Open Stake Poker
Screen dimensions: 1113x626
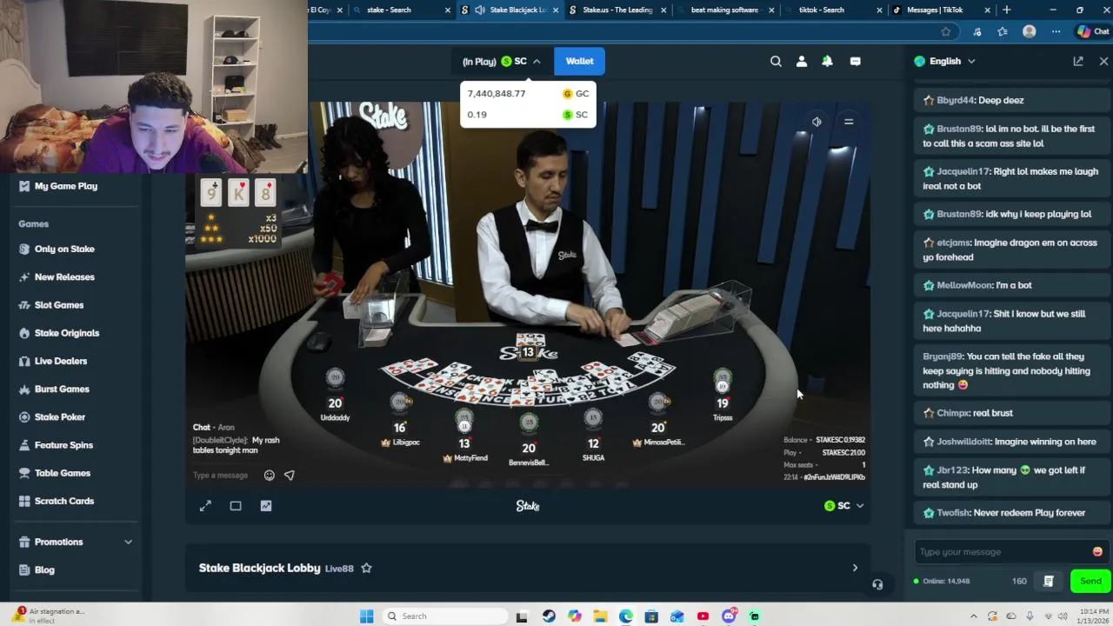(60, 417)
